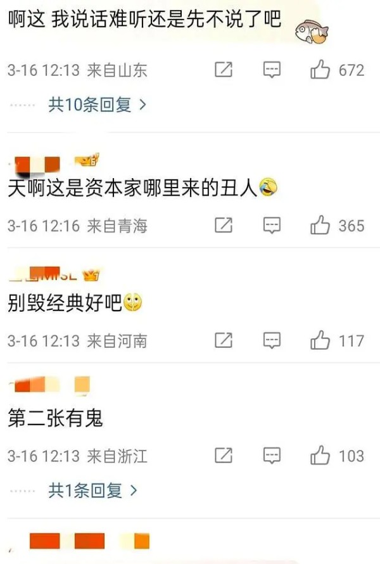Give thumbs up to 第二张有鬼 comment
This screenshot has width=380, height=564.
point(320,456)
